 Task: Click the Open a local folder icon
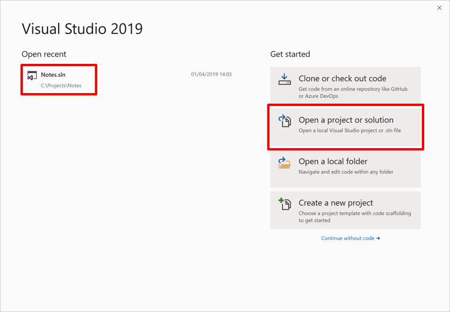285,162
